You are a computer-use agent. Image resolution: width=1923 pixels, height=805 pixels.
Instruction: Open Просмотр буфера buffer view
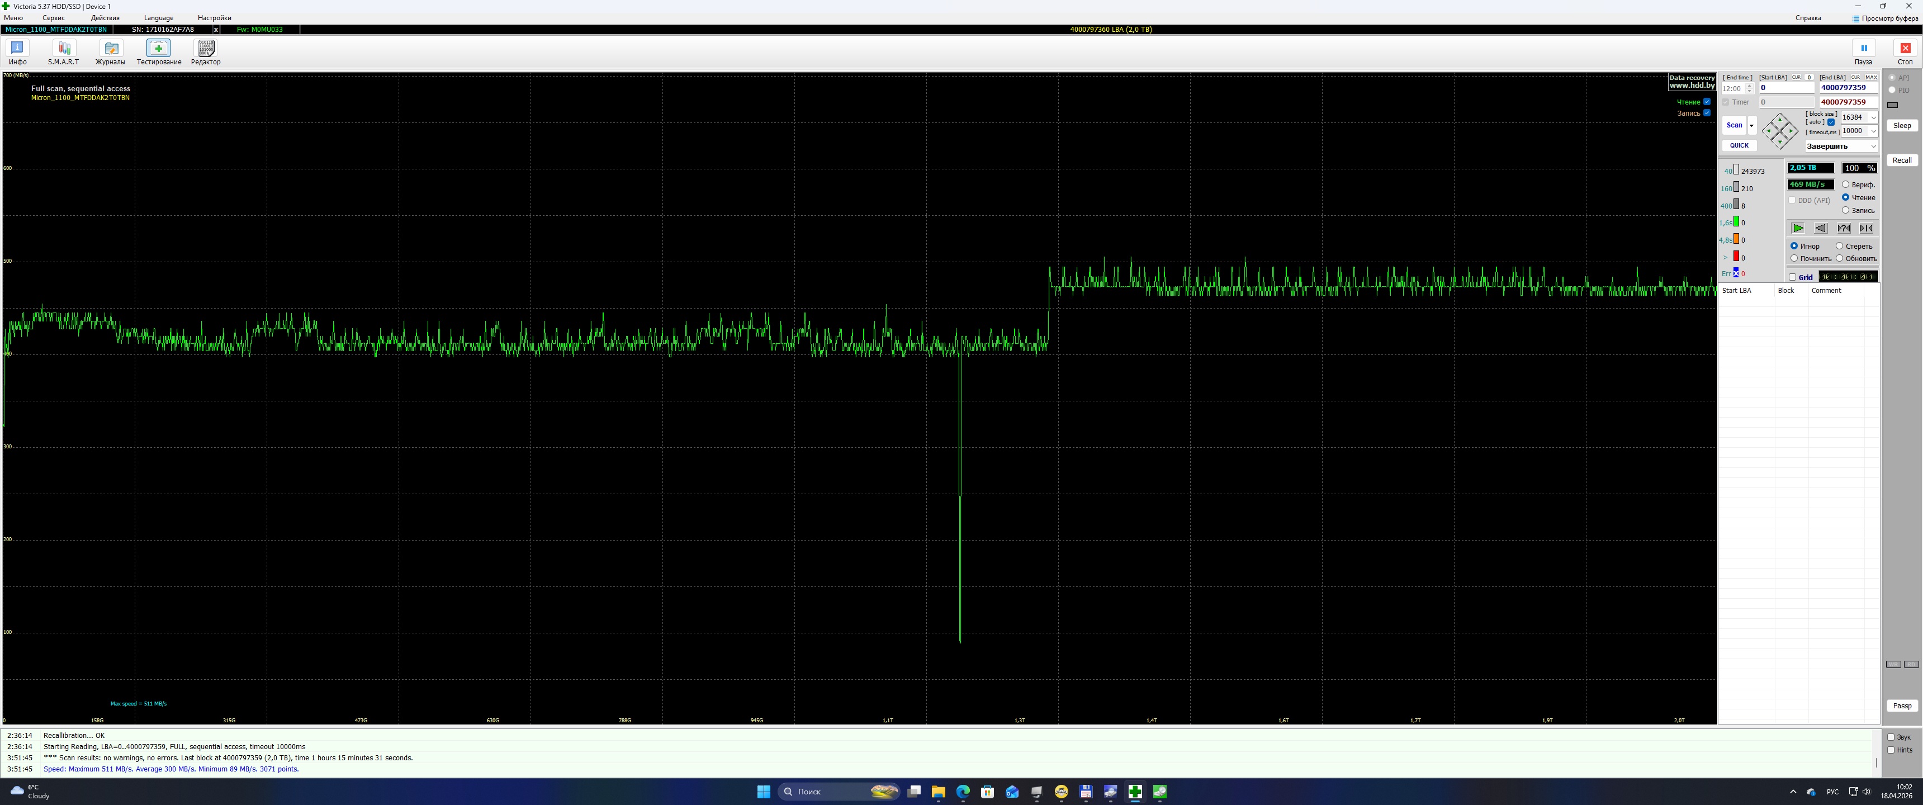[1884, 18]
